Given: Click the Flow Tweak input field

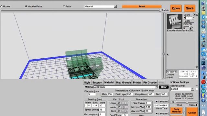Looking at the screenshot, I should coord(148,103).
